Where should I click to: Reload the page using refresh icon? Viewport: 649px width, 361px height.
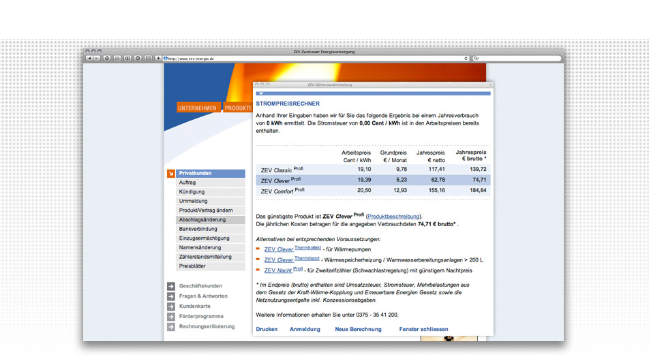coord(466,59)
